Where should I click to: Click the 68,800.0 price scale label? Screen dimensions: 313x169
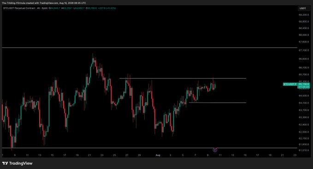coord(304,22)
